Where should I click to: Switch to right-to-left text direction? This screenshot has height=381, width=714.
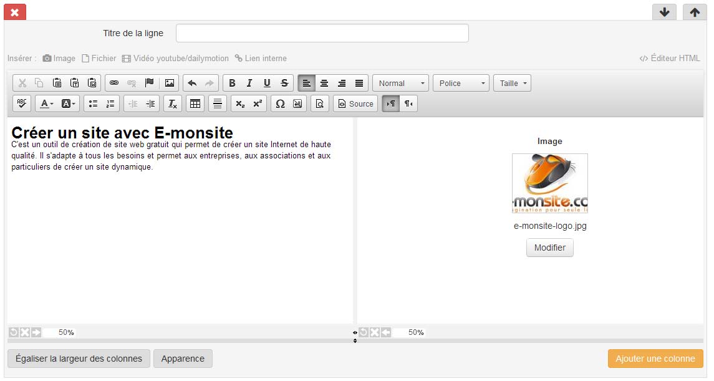tap(408, 104)
